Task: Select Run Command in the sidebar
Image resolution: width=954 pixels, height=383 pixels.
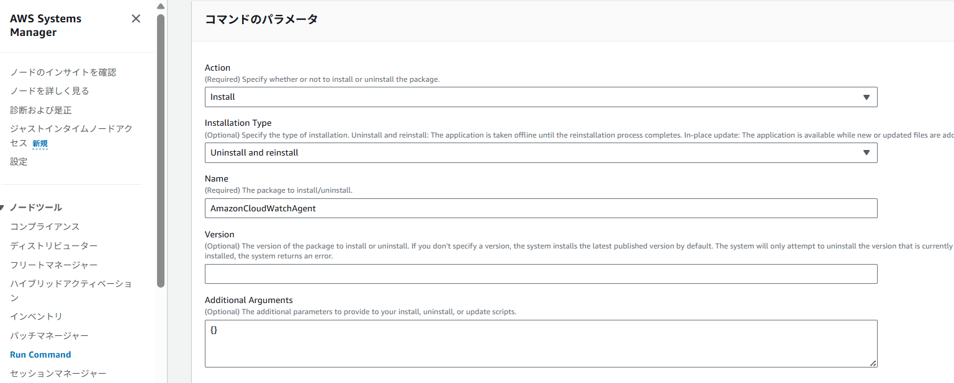Action: [x=40, y=354]
